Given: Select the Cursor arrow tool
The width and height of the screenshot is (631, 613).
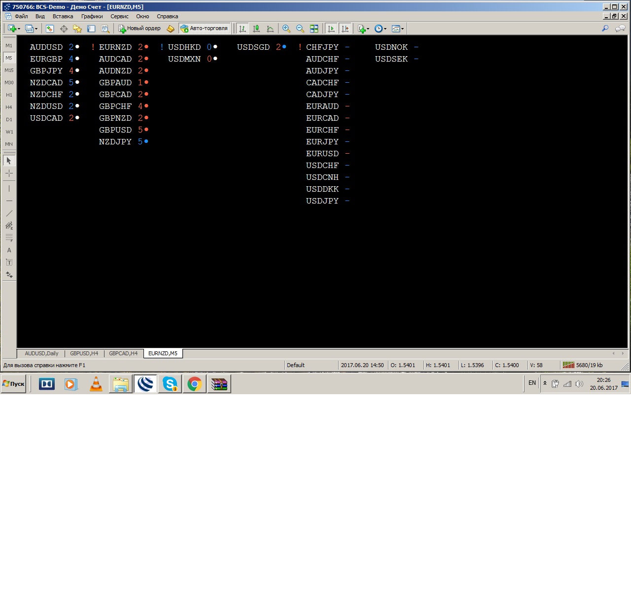Looking at the screenshot, I should (x=9, y=161).
